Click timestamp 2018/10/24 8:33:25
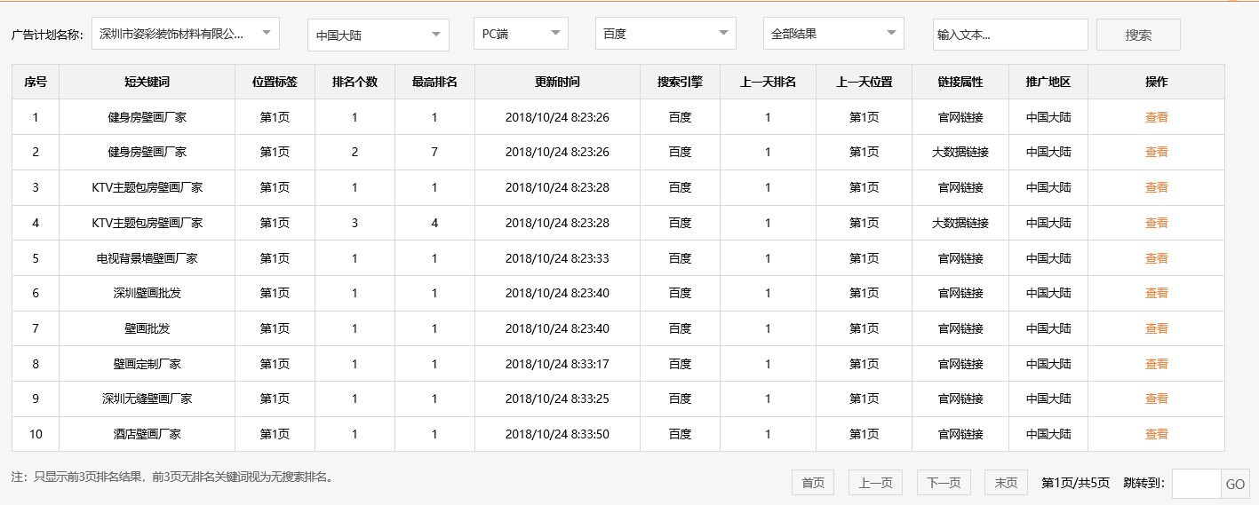Screen dimensions: 1259x505 click(x=557, y=398)
